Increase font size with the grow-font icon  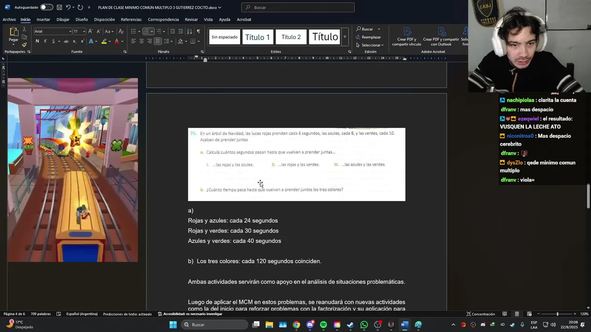(90, 31)
